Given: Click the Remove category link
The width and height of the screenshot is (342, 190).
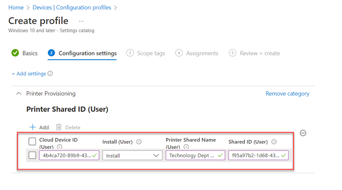Looking at the screenshot, I should 287,93.
